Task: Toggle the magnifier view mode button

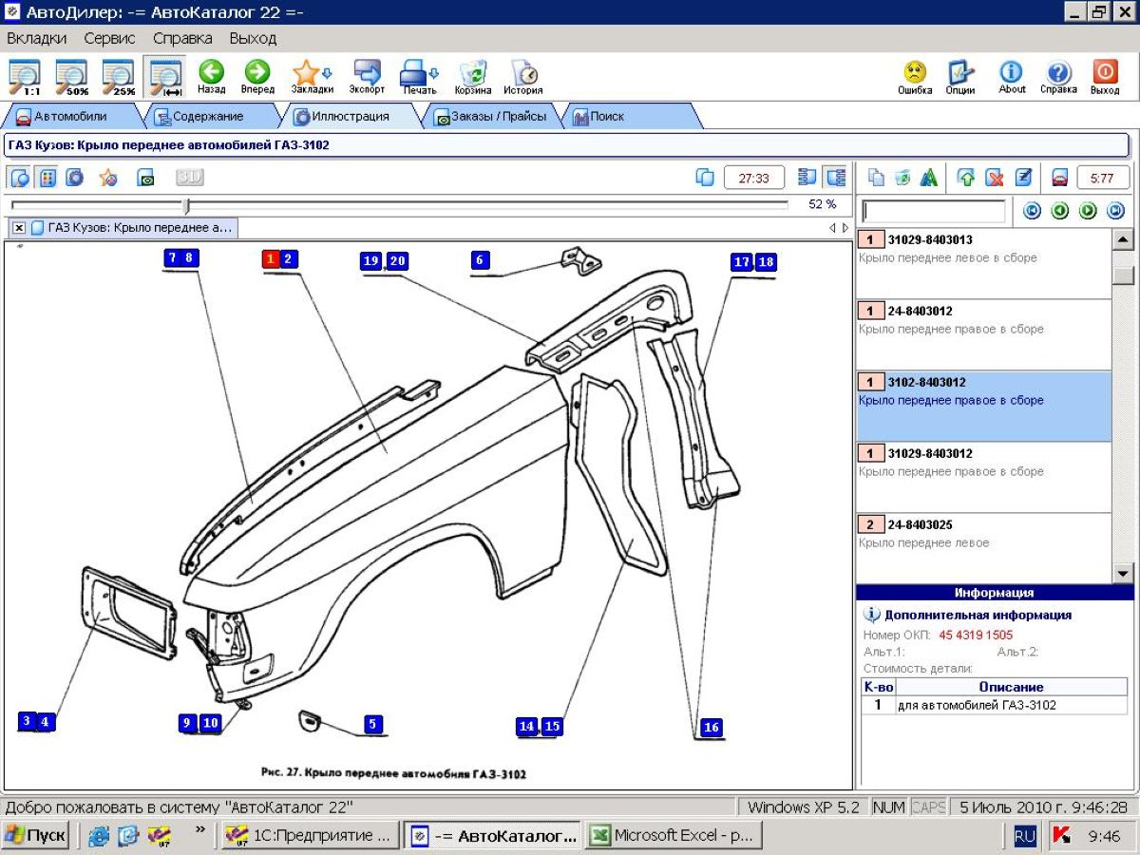Action: (x=21, y=178)
